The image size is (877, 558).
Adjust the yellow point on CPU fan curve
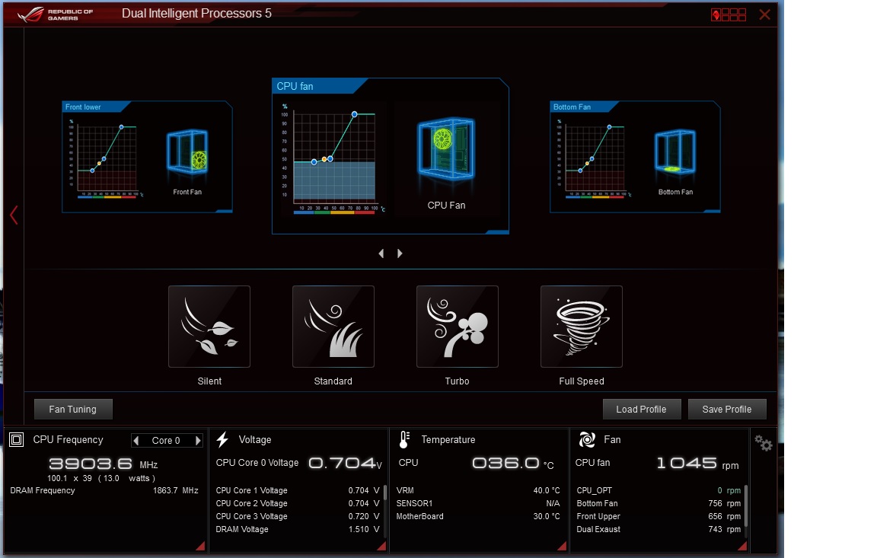click(324, 159)
